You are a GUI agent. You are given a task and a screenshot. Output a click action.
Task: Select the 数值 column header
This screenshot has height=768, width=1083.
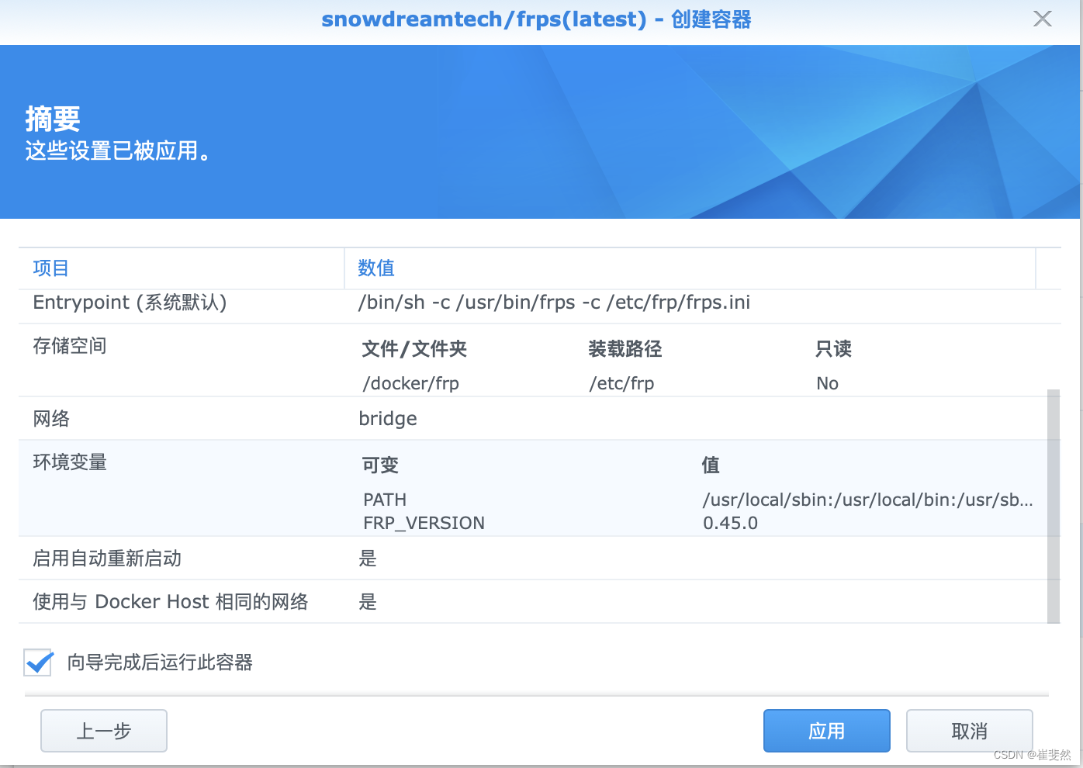click(376, 268)
